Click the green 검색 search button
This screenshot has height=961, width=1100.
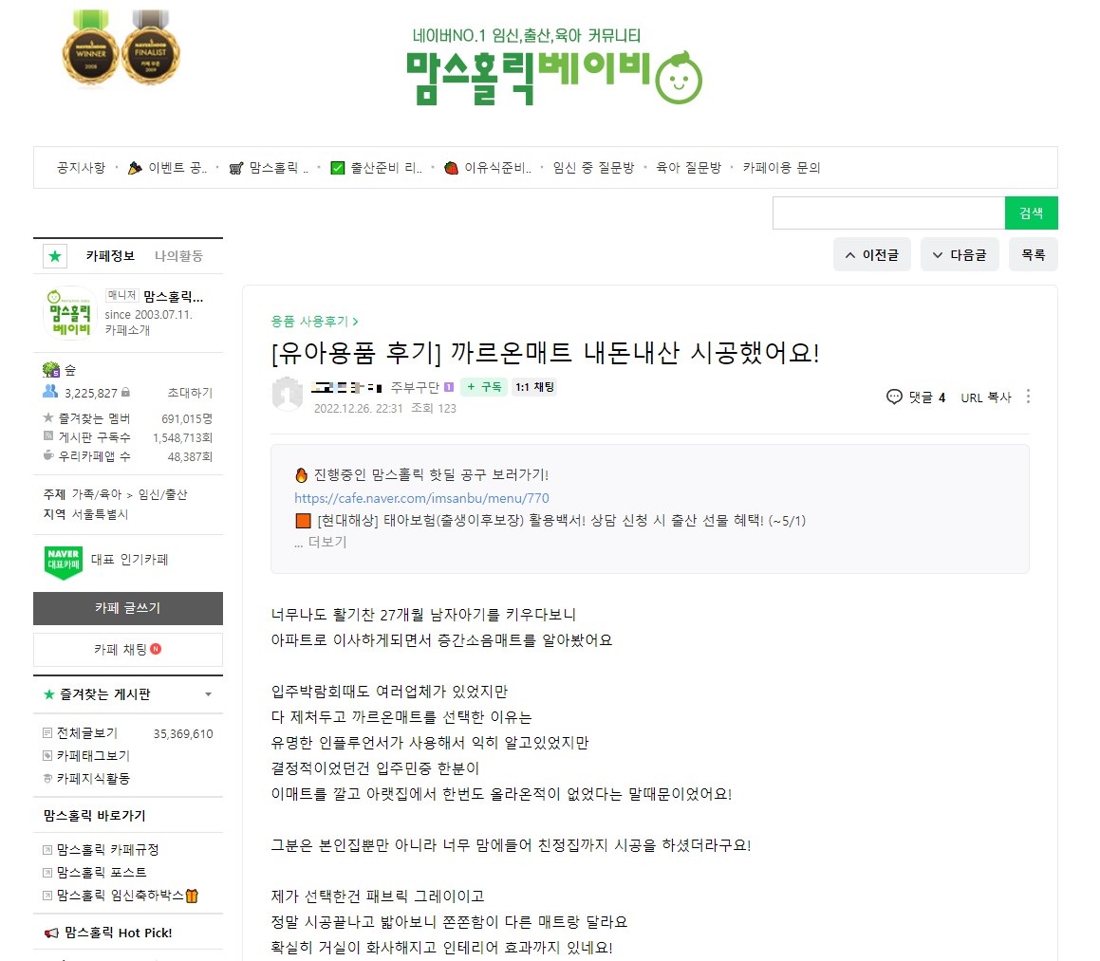[x=1032, y=213]
